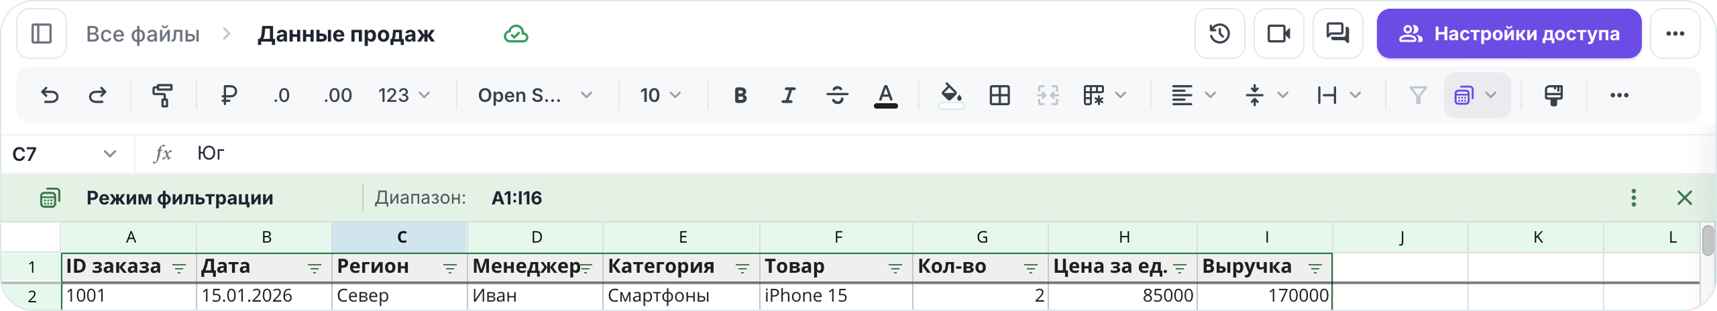Open comments panel icon
This screenshot has height=311, width=1717.
coord(1337,34)
